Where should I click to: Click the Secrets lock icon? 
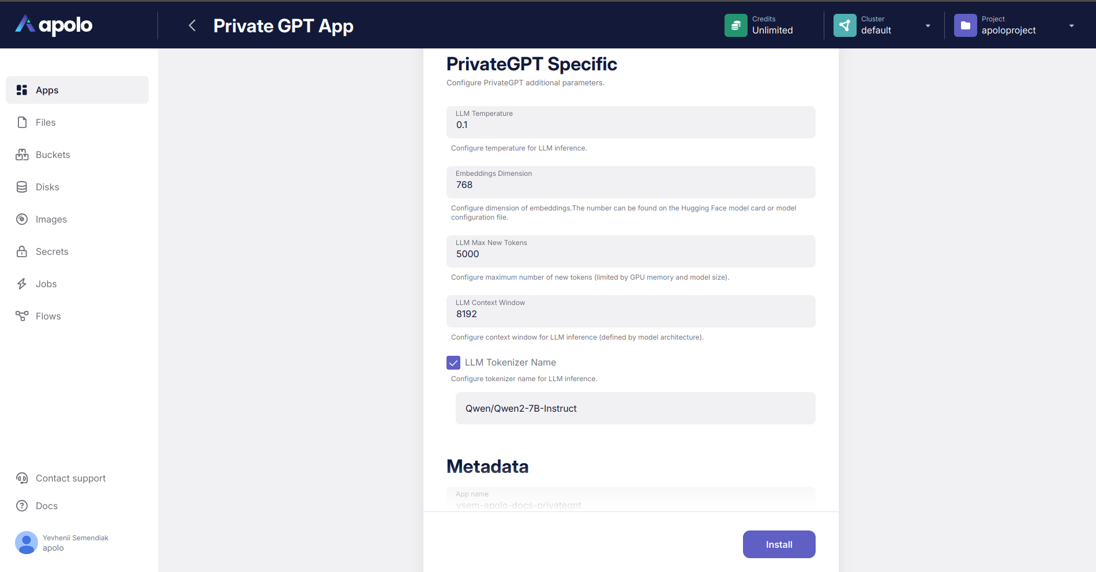click(22, 251)
